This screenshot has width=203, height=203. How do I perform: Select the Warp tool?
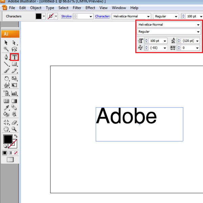point(6,85)
